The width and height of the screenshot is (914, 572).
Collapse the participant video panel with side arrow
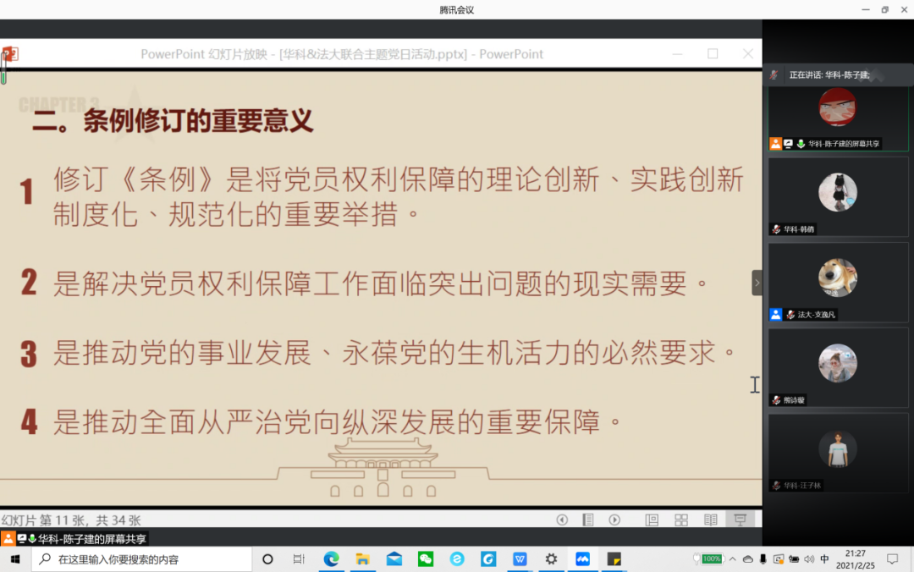point(757,283)
